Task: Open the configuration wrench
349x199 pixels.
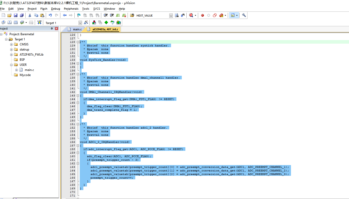Action: [x=244, y=15]
